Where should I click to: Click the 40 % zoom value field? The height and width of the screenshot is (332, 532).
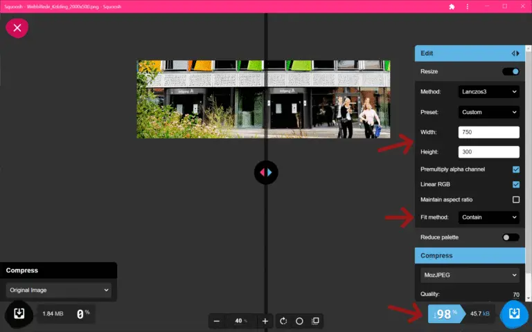pos(241,321)
